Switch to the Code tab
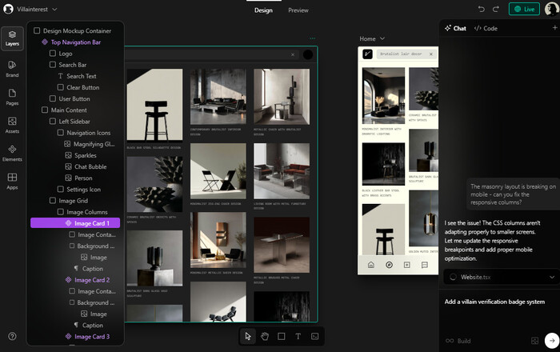Viewport: 560px width, 352px height. pyautogui.click(x=486, y=28)
